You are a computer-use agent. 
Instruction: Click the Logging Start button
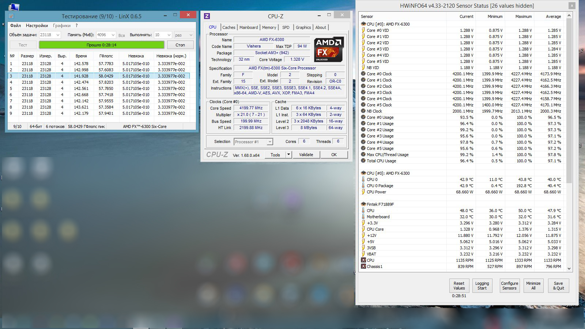pos(482,285)
